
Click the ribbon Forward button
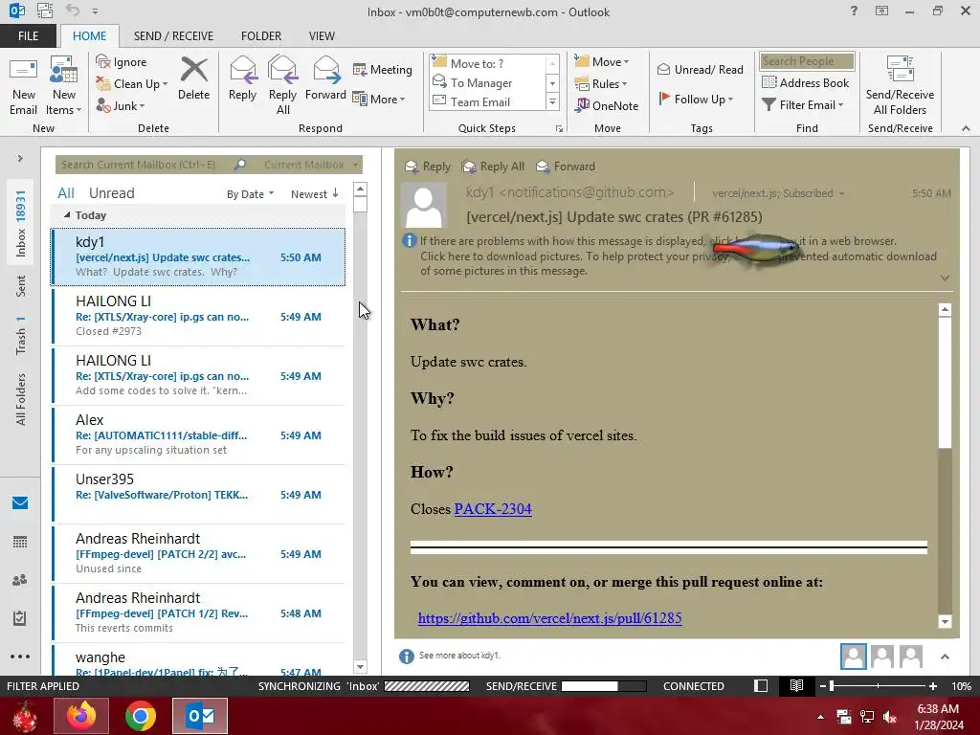pyautogui.click(x=325, y=78)
